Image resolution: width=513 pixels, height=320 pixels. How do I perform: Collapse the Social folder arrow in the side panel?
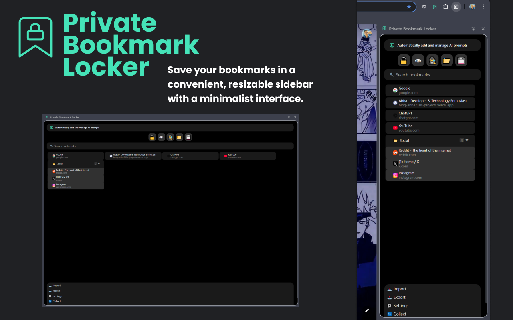[467, 140]
